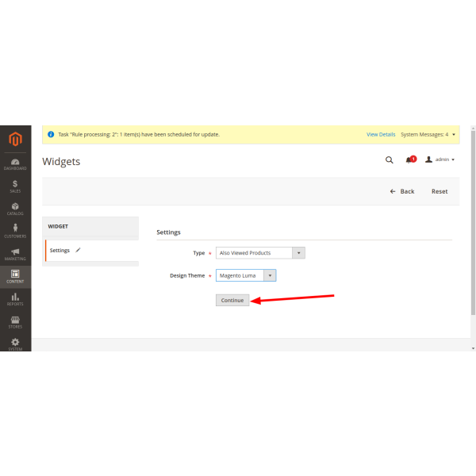This screenshot has width=476, height=476.
Task: Open the Marketing sidebar menu
Action: click(x=15, y=254)
